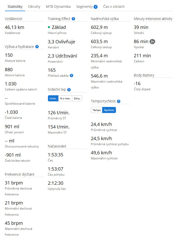The image size is (180, 242).
Task: Show help for Přehled zátěže
Action: click(x=71, y=76)
